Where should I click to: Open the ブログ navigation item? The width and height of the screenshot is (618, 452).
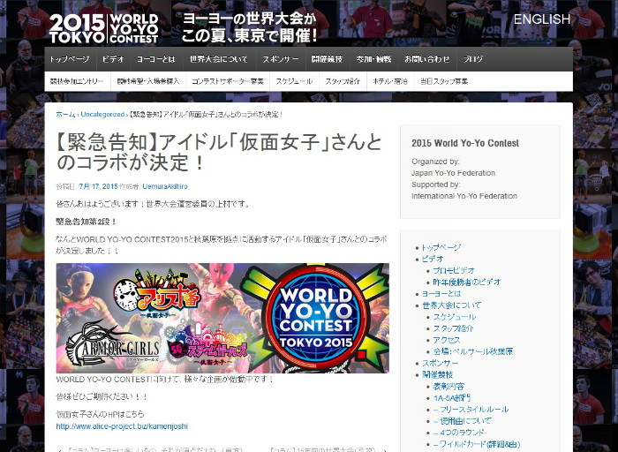coord(473,59)
